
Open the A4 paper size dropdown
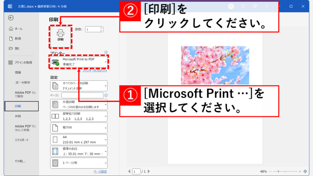[x=79, y=140]
